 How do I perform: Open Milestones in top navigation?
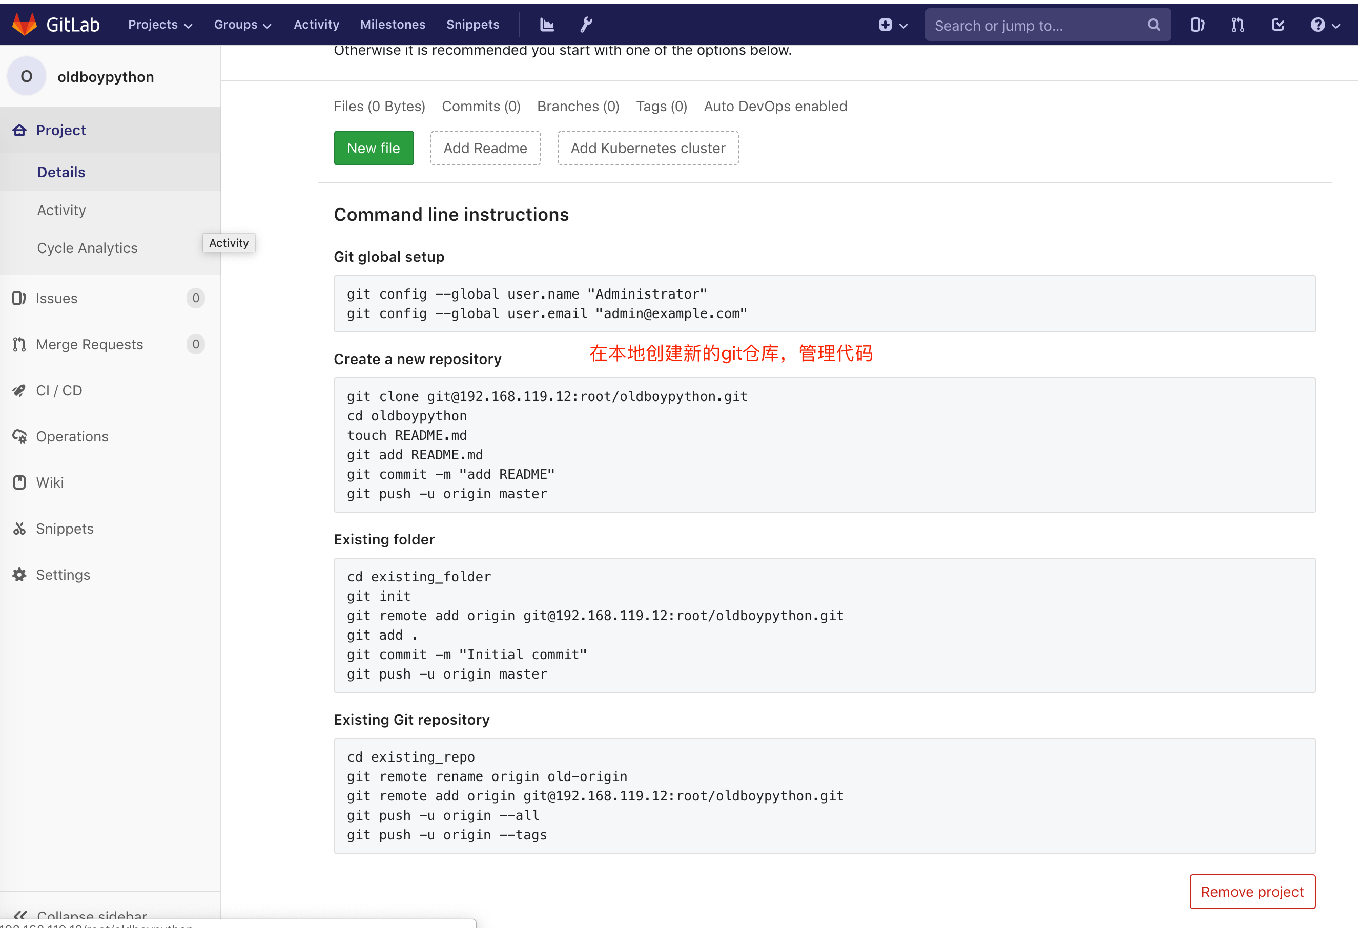393,25
